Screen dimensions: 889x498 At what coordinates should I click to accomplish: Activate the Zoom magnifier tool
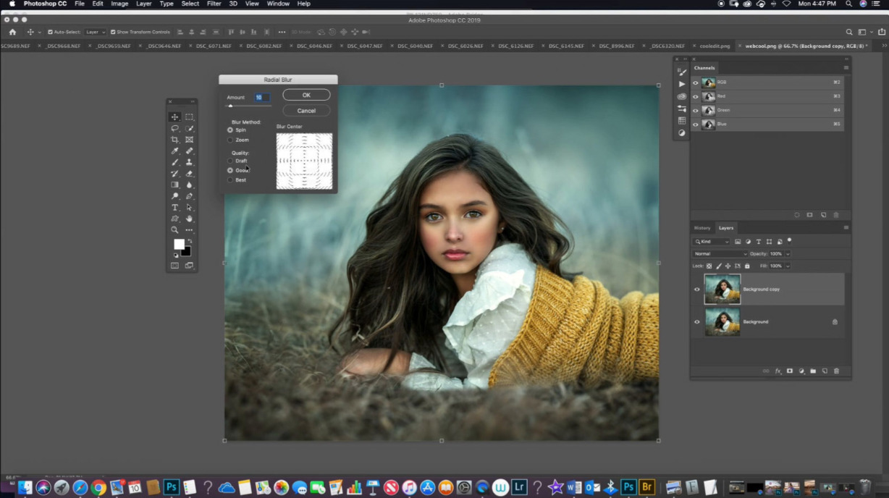(174, 230)
